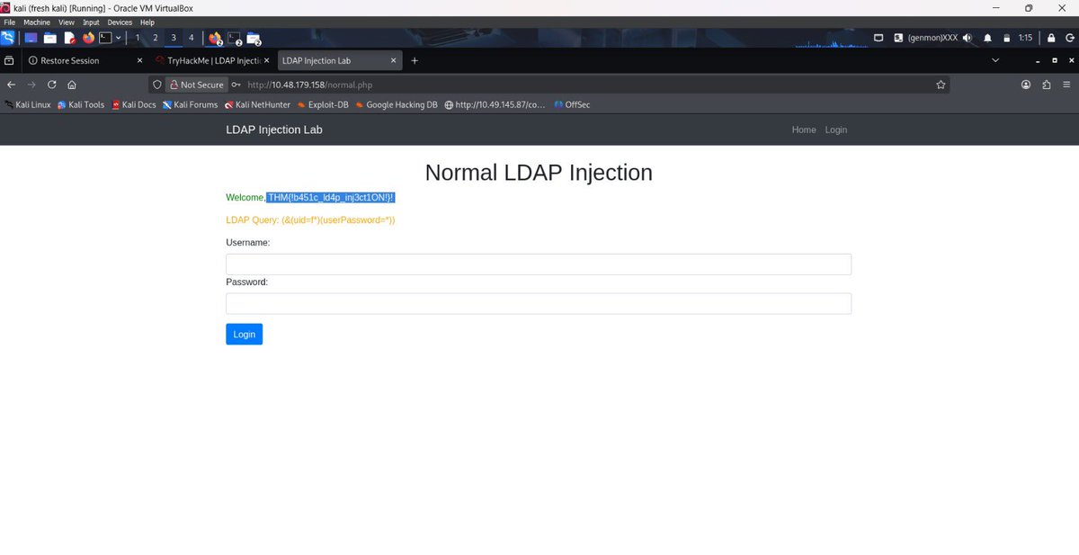
Task: Go forward with the forward arrow
Action: click(x=31, y=85)
